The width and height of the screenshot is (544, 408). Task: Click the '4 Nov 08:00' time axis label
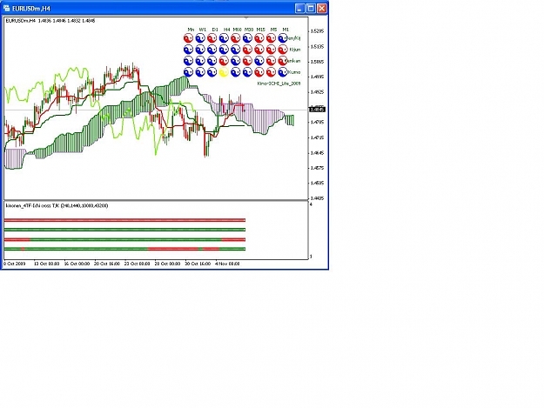227,264
